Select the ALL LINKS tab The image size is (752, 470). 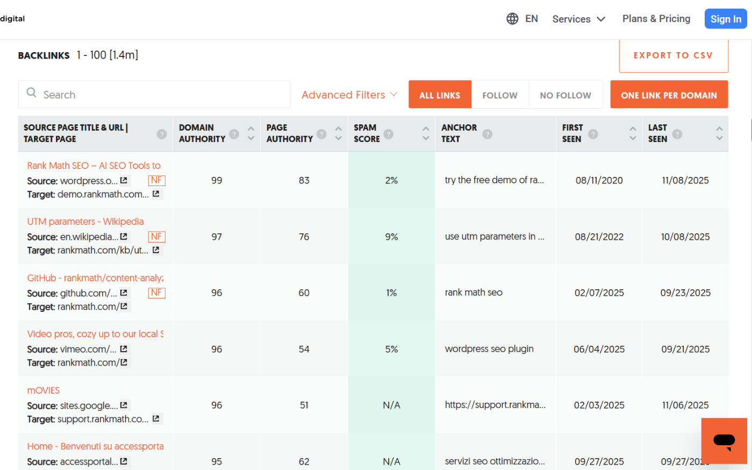440,94
